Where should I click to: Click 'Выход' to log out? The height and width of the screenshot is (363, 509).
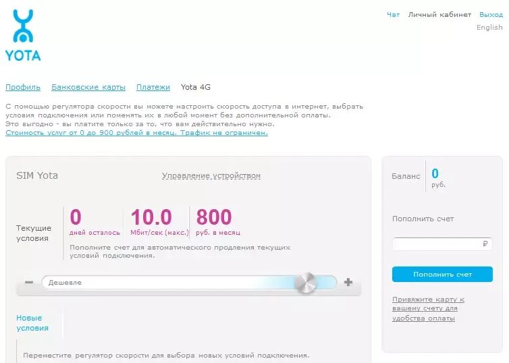[x=491, y=15]
